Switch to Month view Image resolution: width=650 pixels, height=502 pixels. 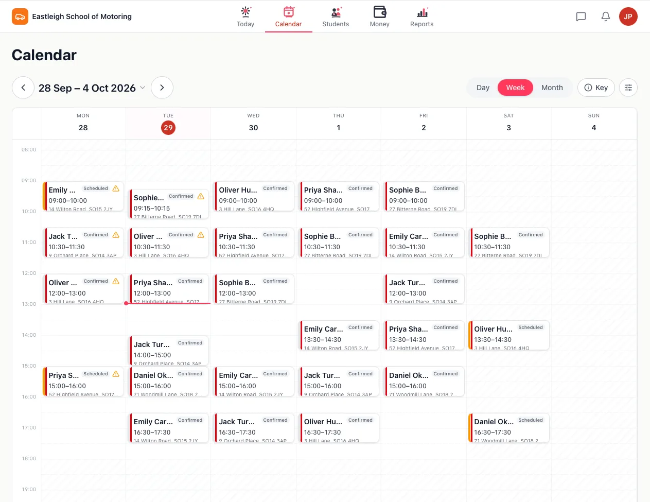pyautogui.click(x=552, y=88)
